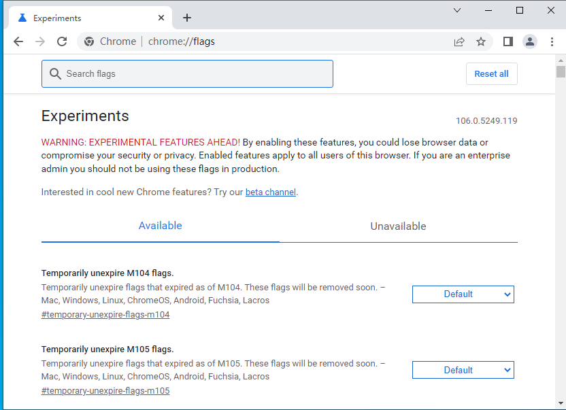566x410 pixels.
Task: Click version number 106.0.5249.119
Action: 486,120
